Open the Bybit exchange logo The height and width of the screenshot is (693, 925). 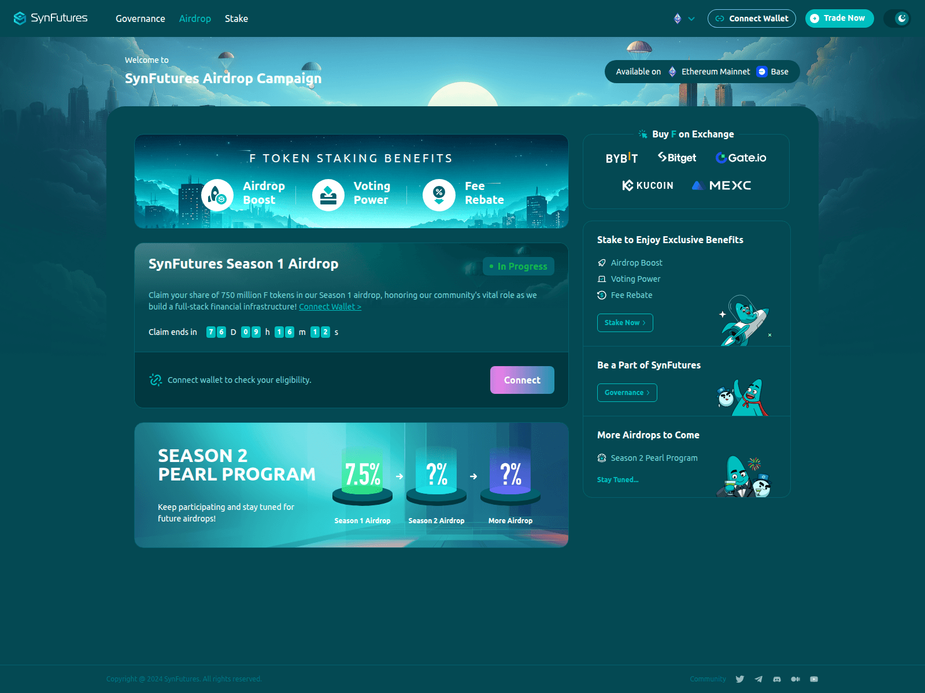[x=621, y=158]
